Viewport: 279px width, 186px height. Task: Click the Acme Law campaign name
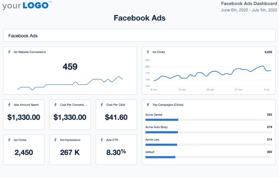point(152,139)
